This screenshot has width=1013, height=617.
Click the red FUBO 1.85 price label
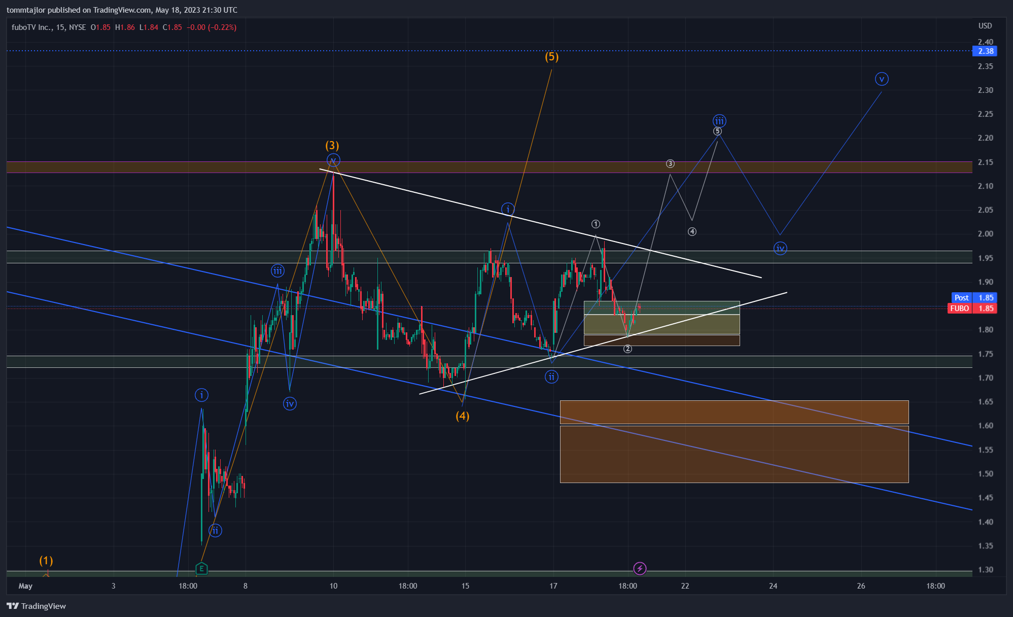972,308
